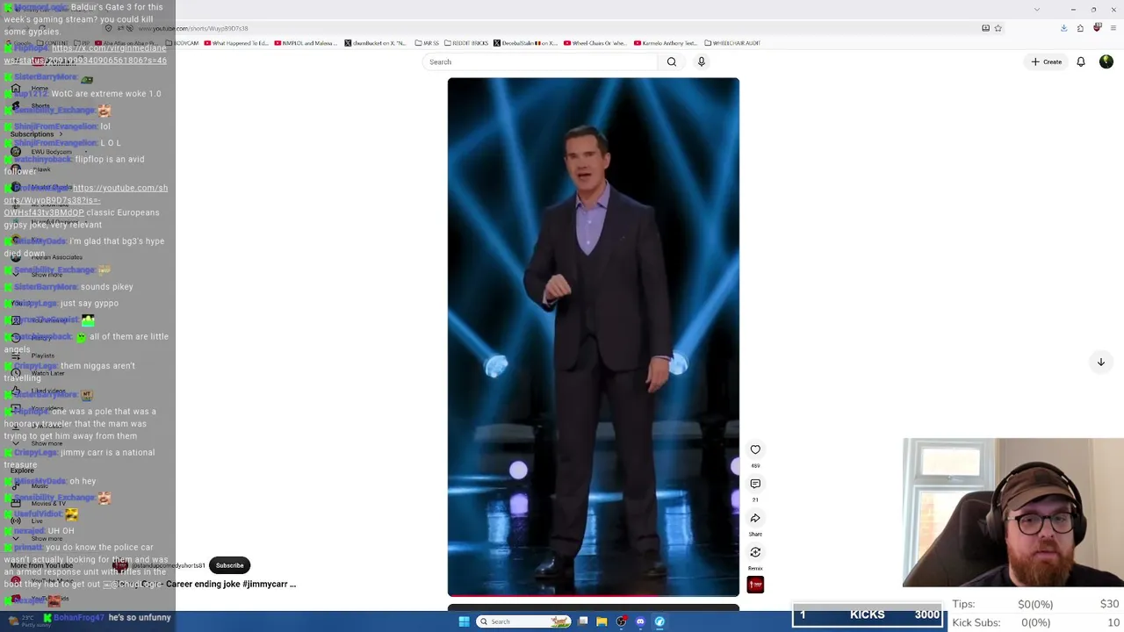This screenshot has height=632, width=1124.
Task: Open the 'NMPLOL and Malena' bookmark
Action: coord(304,43)
